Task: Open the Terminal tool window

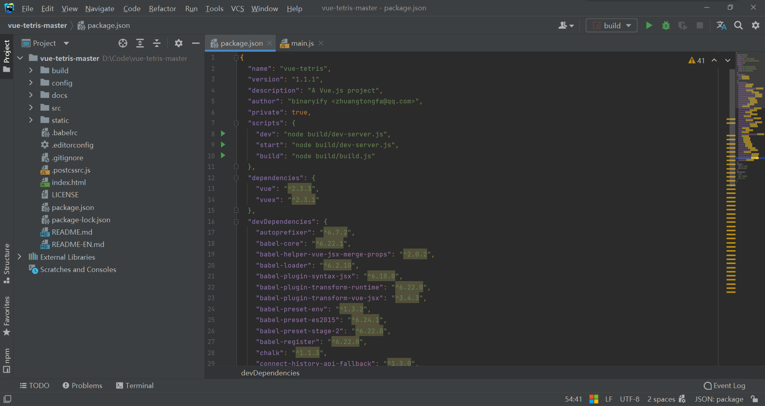Action: pos(135,385)
